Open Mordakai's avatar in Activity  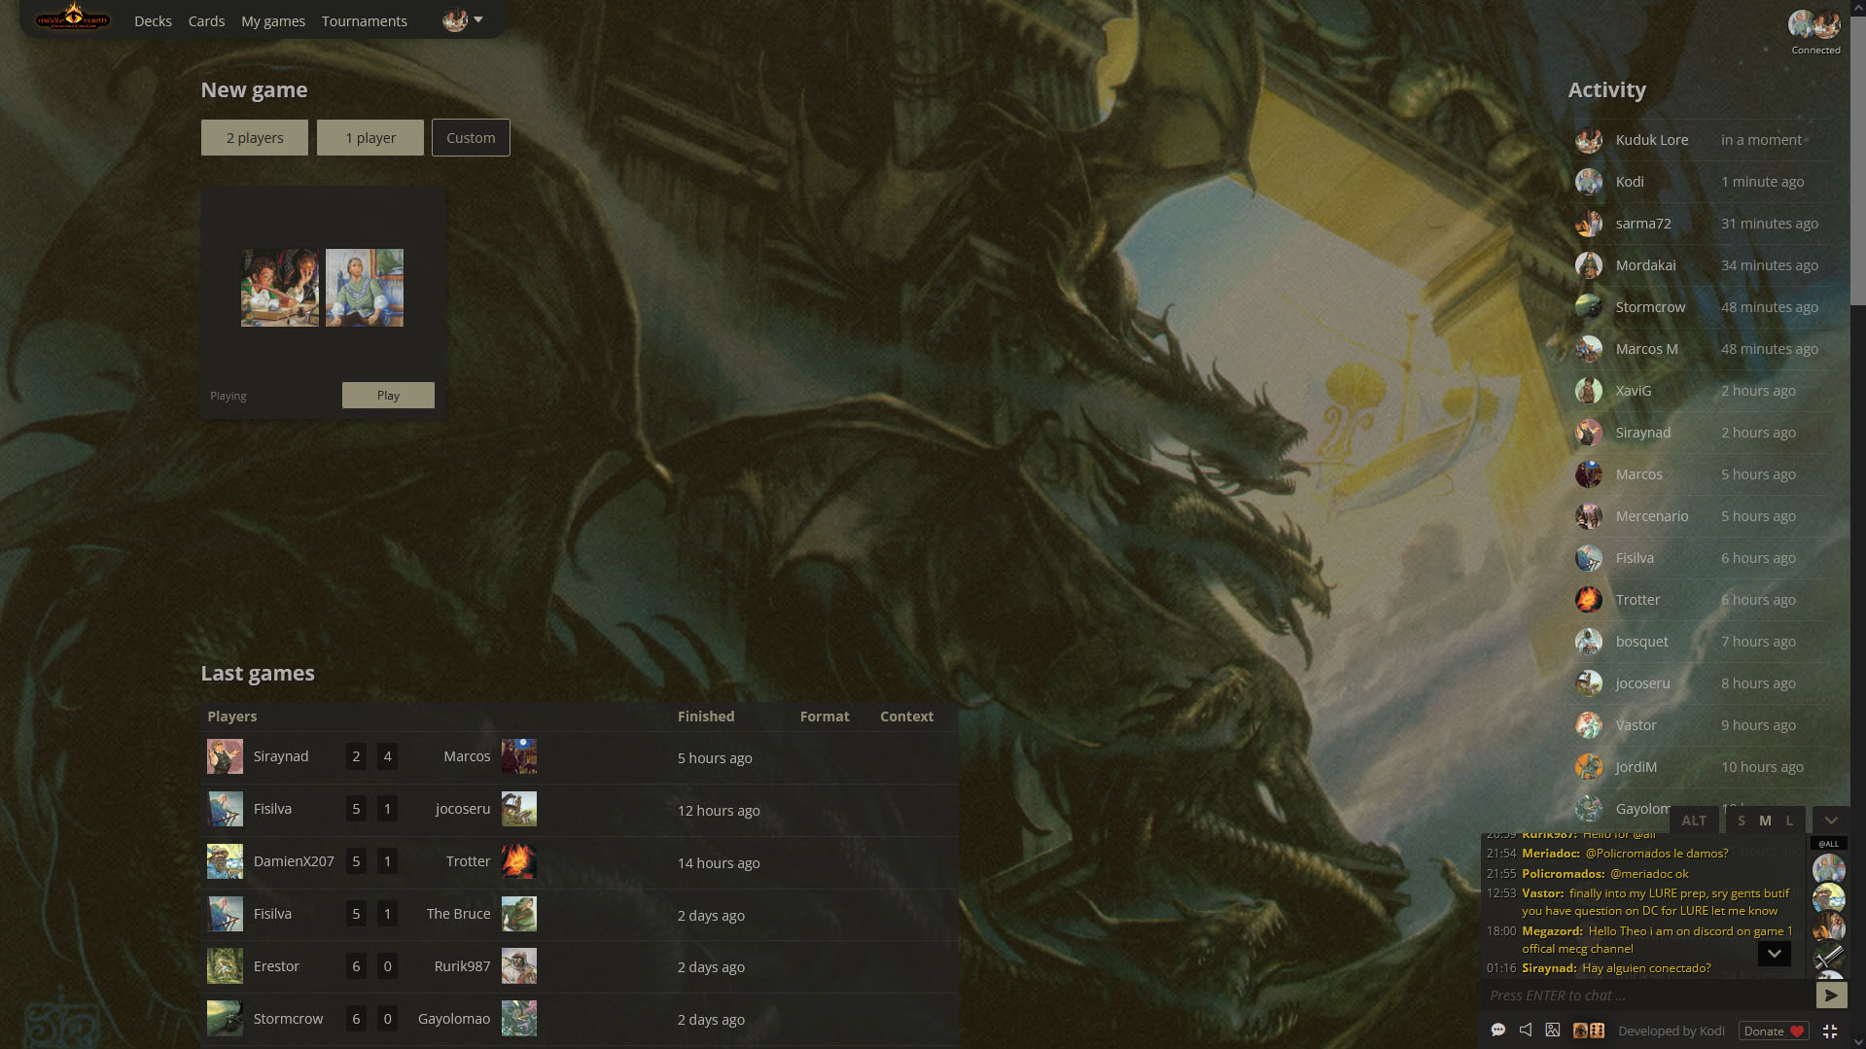[x=1589, y=265]
